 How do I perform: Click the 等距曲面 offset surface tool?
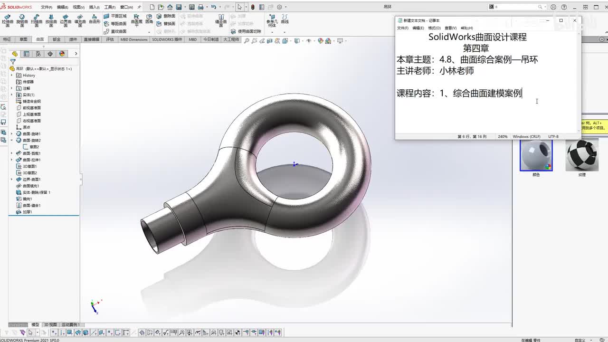click(115, 24)
